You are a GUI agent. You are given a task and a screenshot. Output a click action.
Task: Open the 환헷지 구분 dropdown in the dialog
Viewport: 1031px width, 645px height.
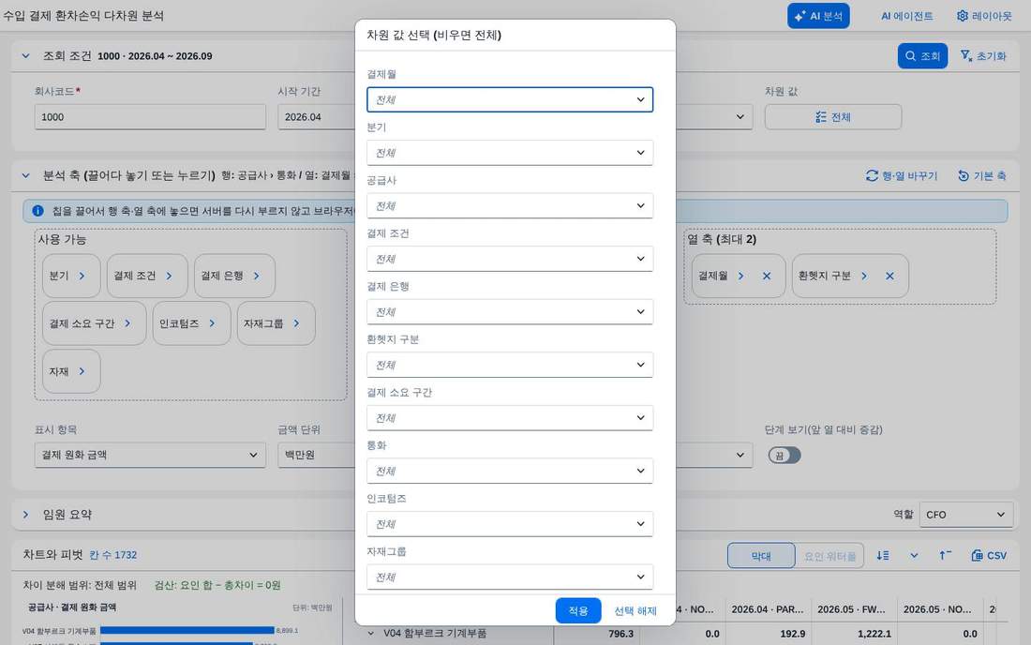tap(510, 365)
